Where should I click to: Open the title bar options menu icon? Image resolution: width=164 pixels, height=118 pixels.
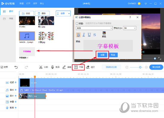coord(146,4)
